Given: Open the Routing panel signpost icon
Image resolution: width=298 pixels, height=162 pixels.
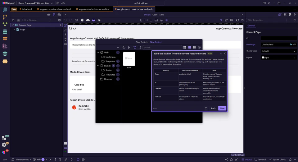Looking at the screenshot, I should click(5, 39).
